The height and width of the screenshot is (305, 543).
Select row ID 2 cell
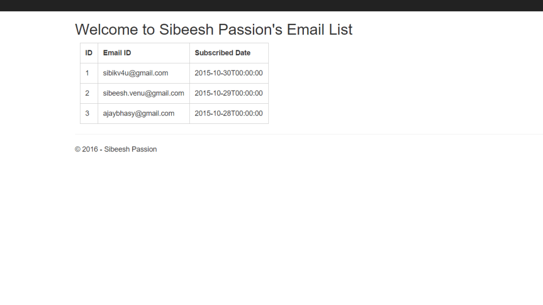tap(89, 93)
